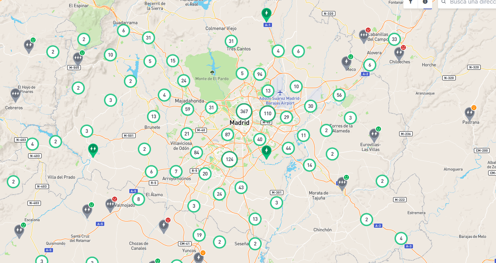
Task: Click the charger pin at Eurovillas-Las Villas
Action: 374,135
